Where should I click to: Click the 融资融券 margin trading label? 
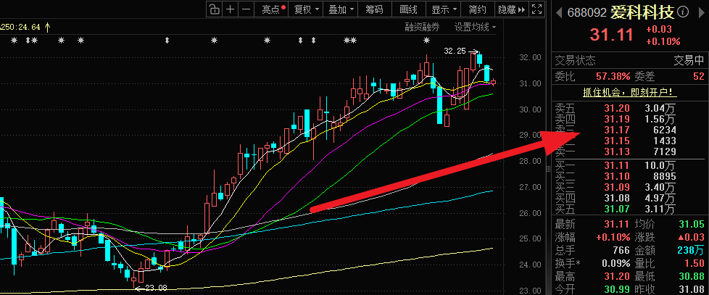pos(422,27)
